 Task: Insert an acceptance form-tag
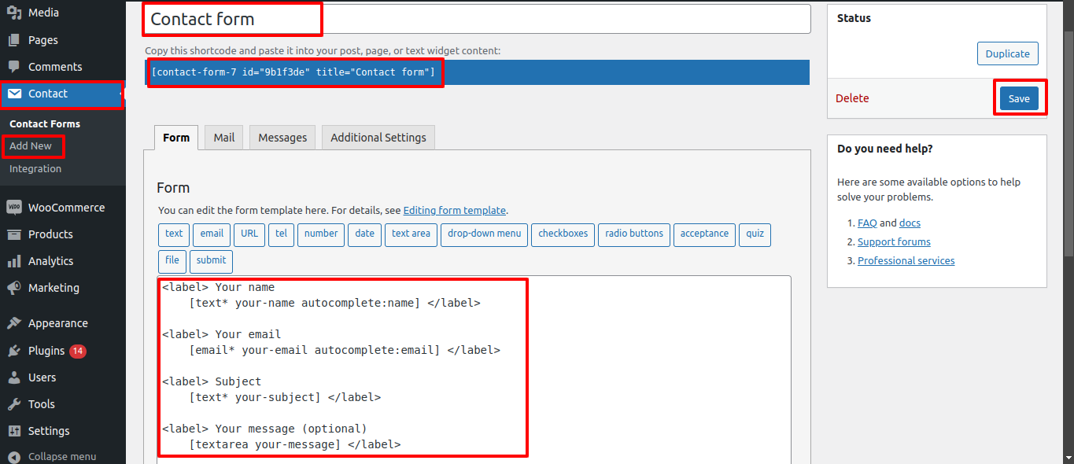point(705,234)
